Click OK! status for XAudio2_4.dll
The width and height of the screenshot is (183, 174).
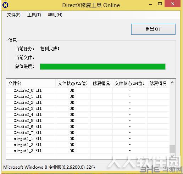pos(72,114)
